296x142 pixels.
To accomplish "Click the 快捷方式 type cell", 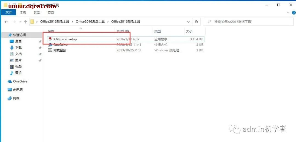I will coord(161,45).
